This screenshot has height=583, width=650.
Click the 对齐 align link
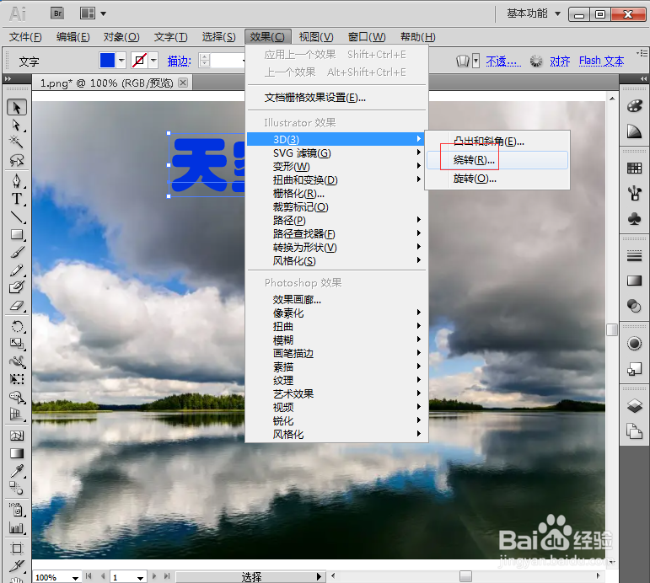click(560, 61)
